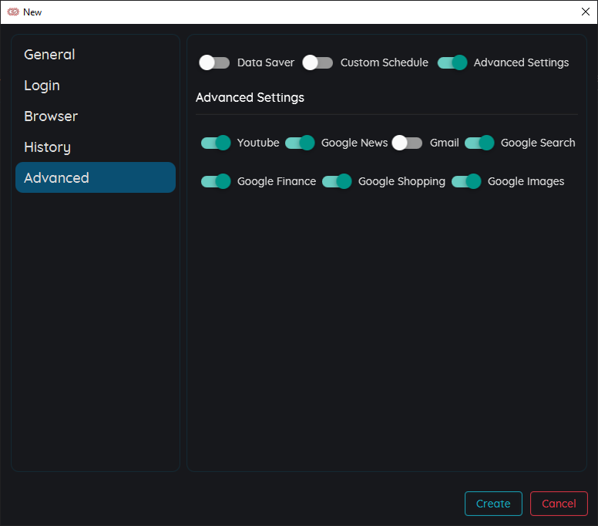Click the Google Finance label
This screenshot has height=526, width=598.
277,181
